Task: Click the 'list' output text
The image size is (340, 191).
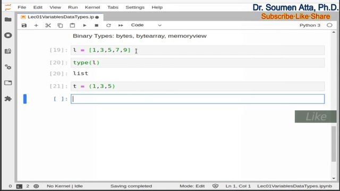Action: click(80, 73)
